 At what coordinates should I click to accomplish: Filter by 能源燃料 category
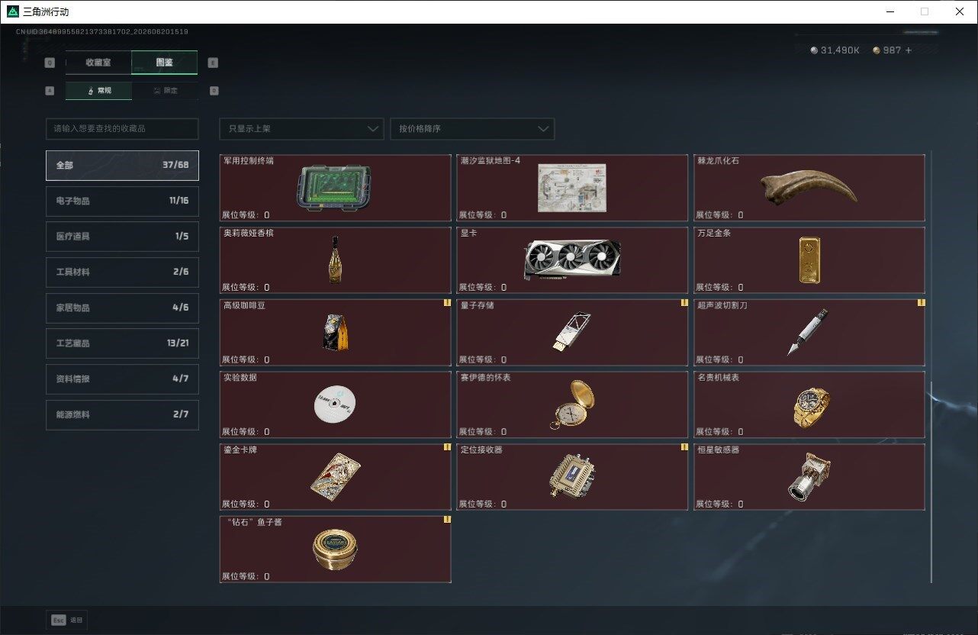tap(122, 414)
